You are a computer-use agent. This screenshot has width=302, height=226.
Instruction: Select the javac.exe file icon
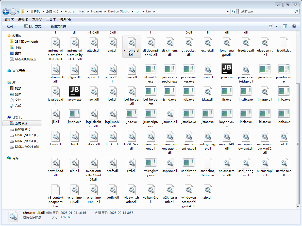click(x=265, y=69)
